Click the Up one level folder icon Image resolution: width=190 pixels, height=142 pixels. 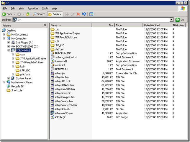pyautogui.click(x=28, y=14)
